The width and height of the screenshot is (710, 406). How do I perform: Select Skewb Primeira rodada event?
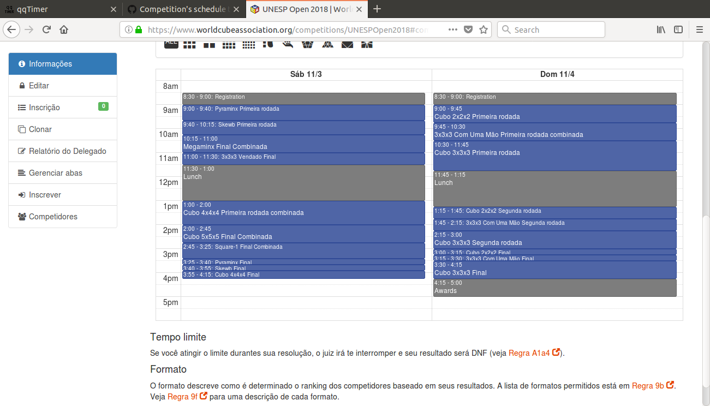click(303, 128)
